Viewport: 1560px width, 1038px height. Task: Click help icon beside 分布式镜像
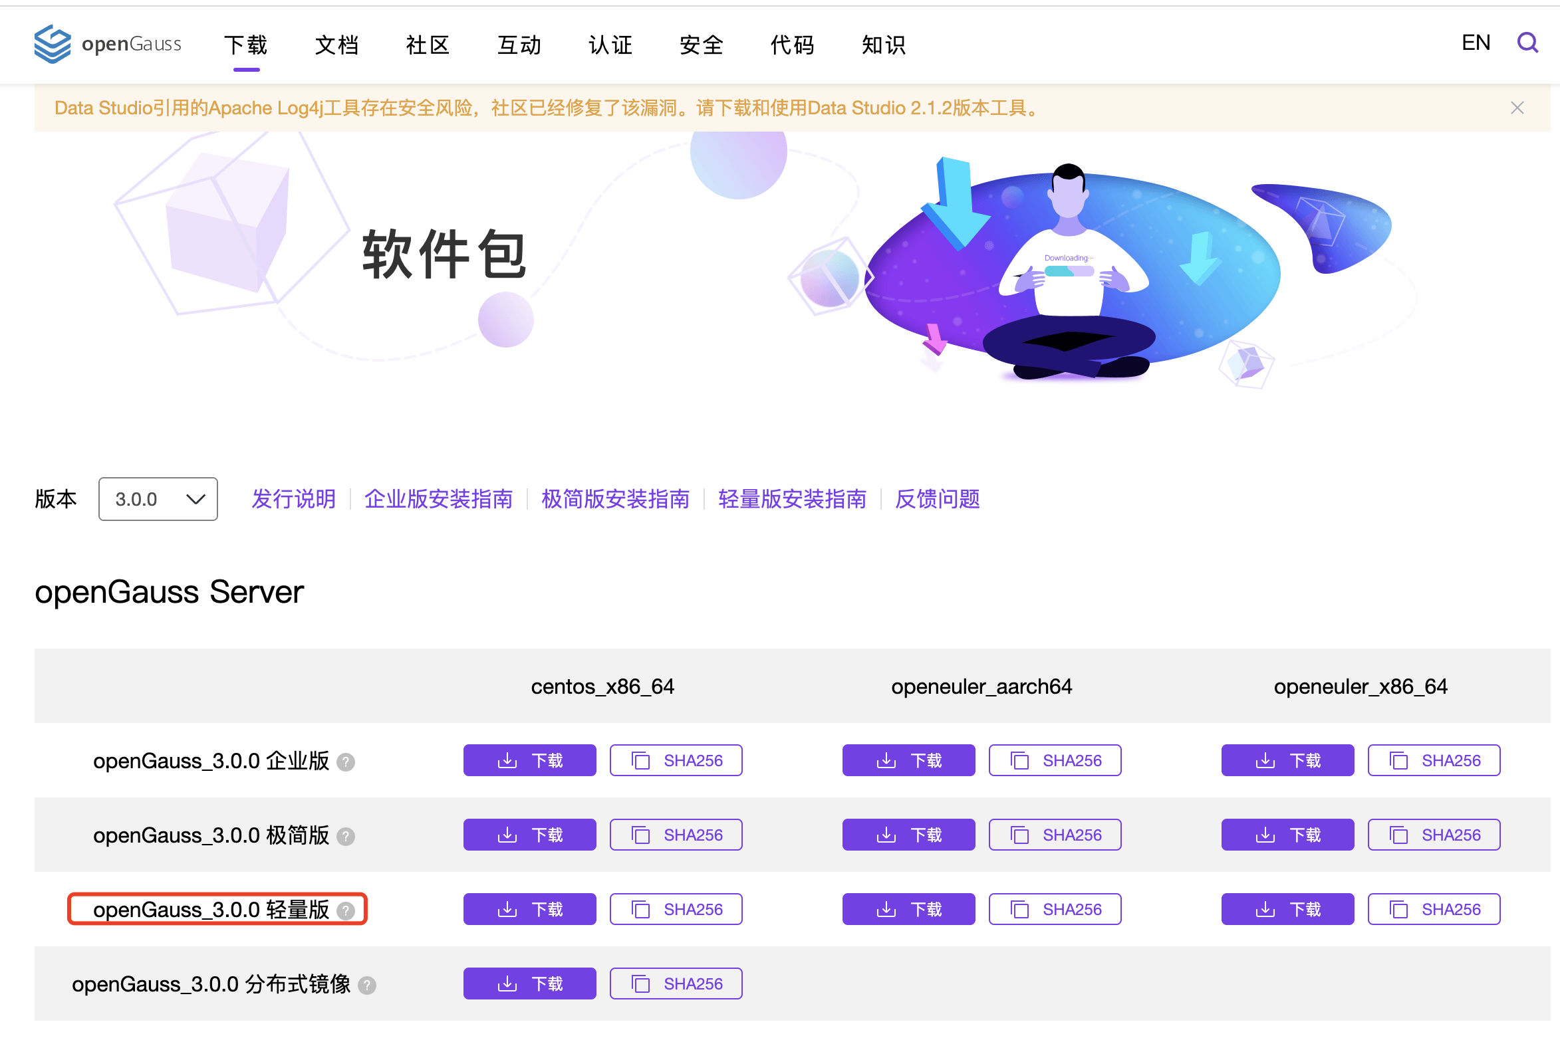(x=367, y=985)
